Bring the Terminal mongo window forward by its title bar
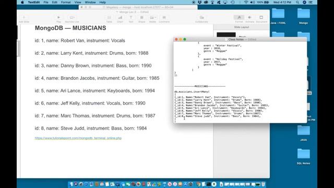 [138, 7]
